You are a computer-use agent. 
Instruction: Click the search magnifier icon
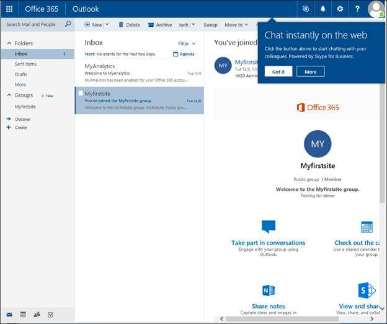68,24
